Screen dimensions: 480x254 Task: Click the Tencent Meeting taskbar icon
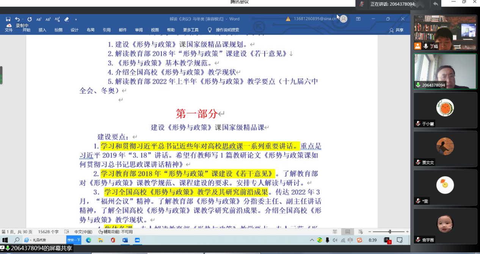pos(137,240)
